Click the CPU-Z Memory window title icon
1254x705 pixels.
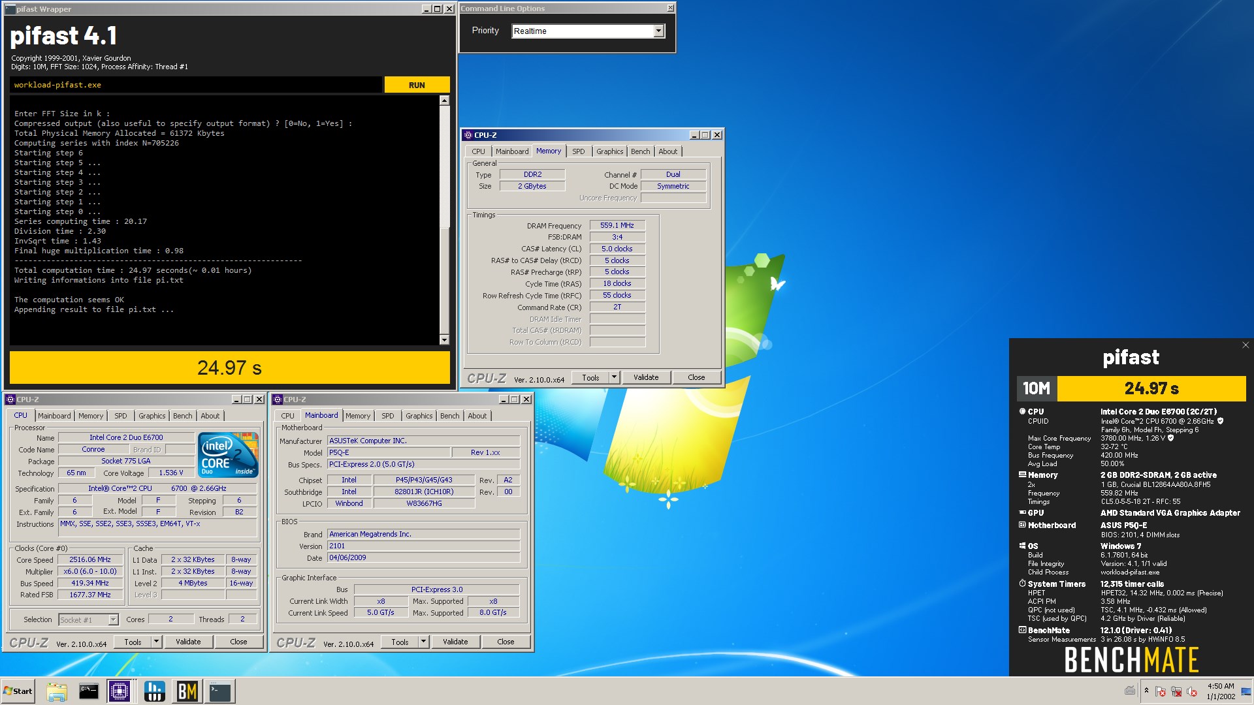point(468,135)
